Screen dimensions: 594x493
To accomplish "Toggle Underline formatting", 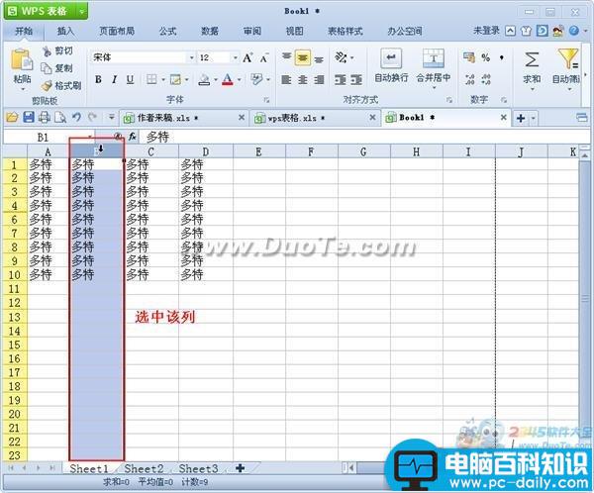I will pos(130,79).
